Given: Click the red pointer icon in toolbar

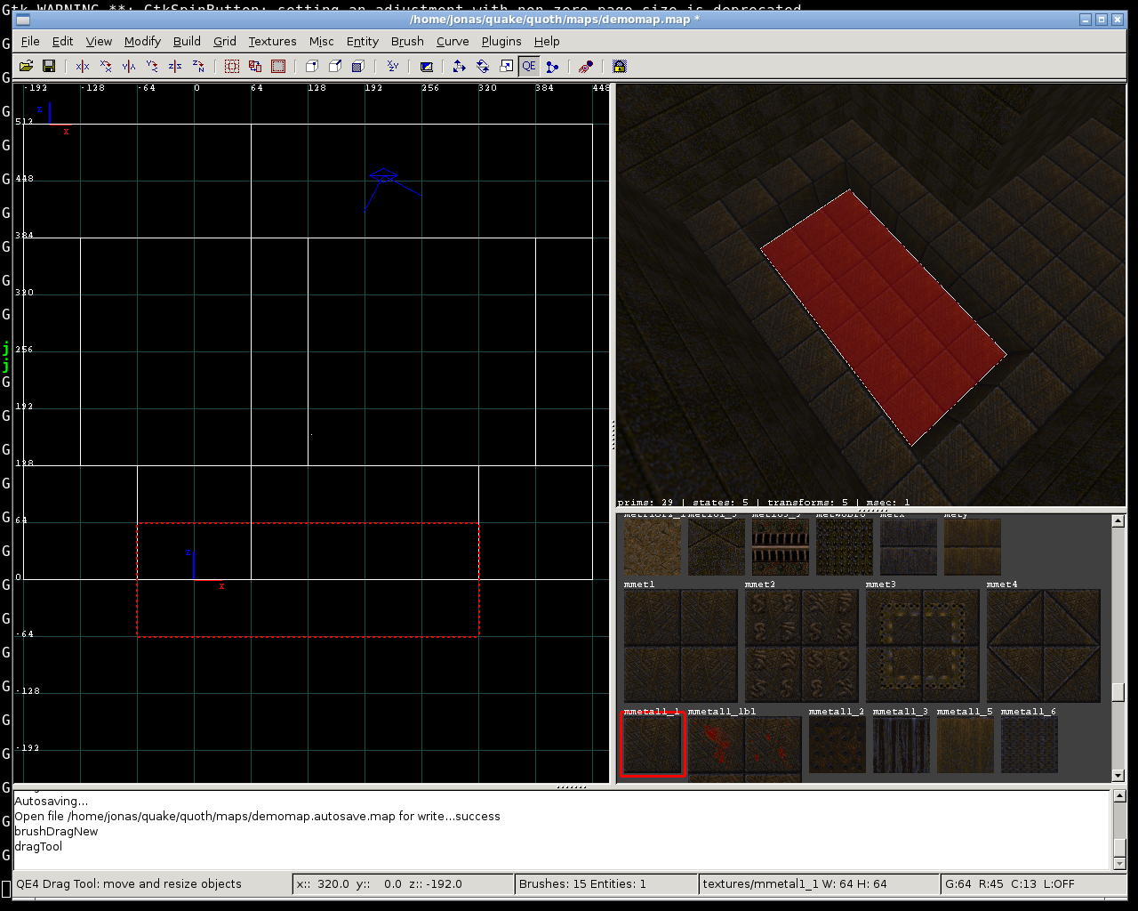Looking at the screenshot, I should pos(586,66).
